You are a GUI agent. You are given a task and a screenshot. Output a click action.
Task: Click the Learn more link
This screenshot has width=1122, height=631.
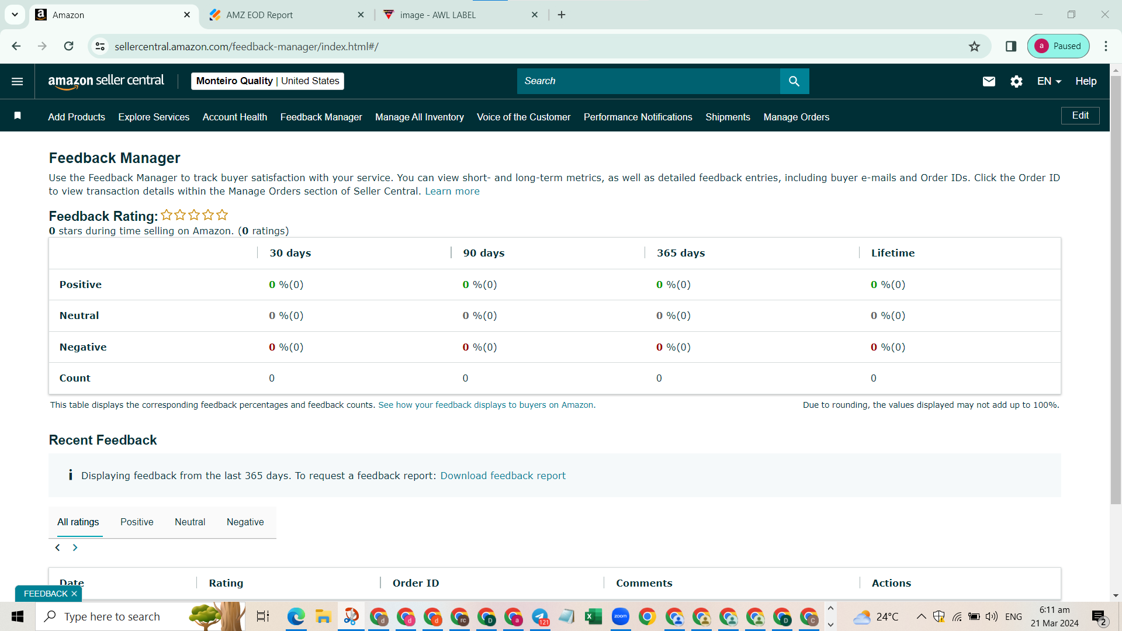[x=452, y=191]
